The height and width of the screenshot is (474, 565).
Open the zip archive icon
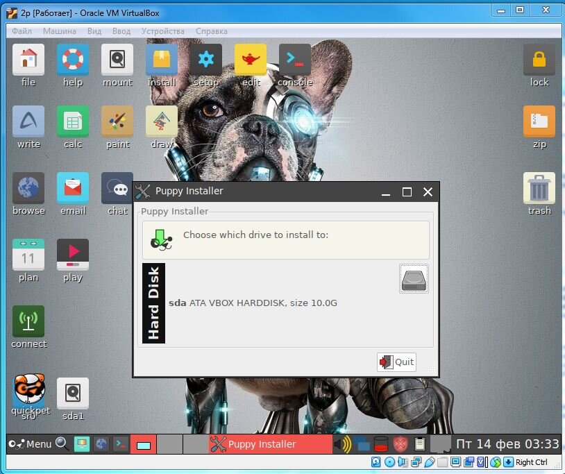click(x=539, y=121)
